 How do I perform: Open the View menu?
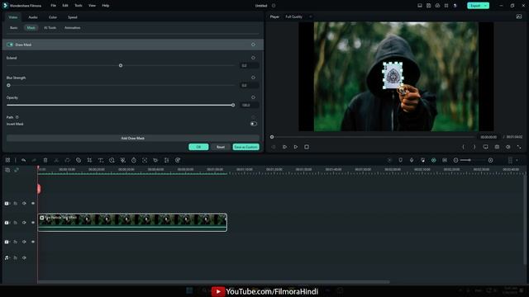point(92,6)
